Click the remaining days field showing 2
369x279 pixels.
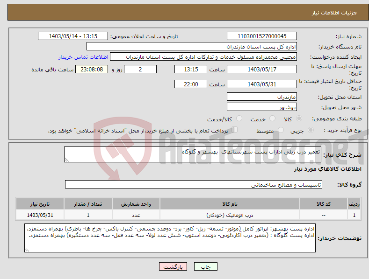click(x=140, y=69)
